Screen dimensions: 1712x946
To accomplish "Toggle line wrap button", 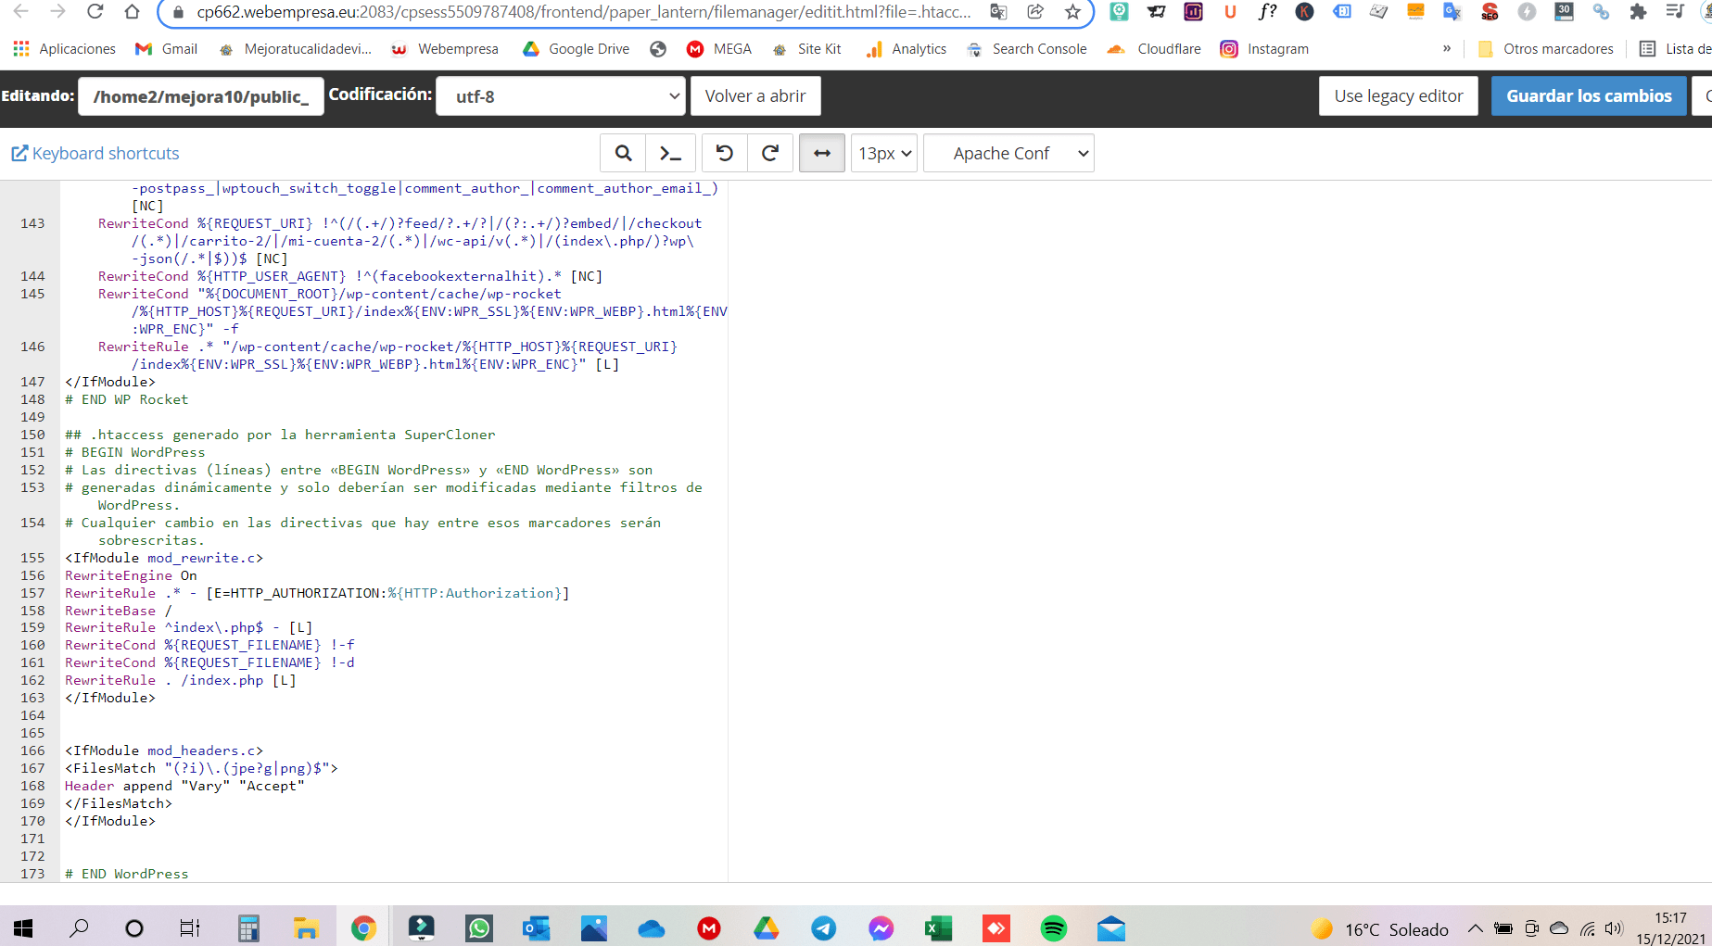I will click(x=822, y=153).
